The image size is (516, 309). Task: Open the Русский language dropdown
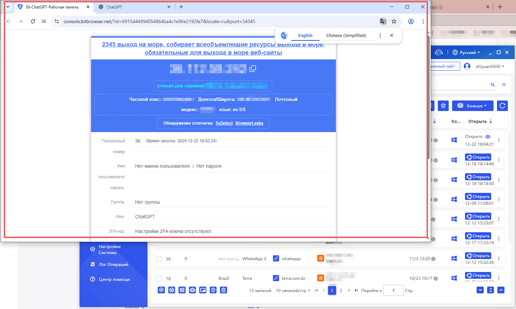(x=466, y=52)
